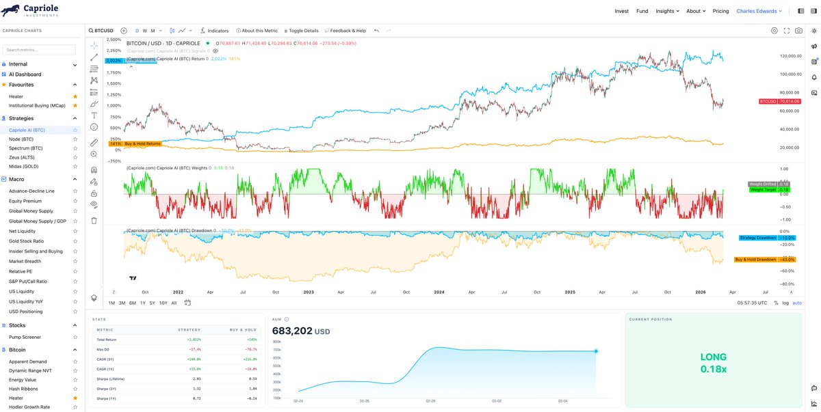Collapse the Stocks section
This screenshot has width=821, height=412.
point(75,325)
